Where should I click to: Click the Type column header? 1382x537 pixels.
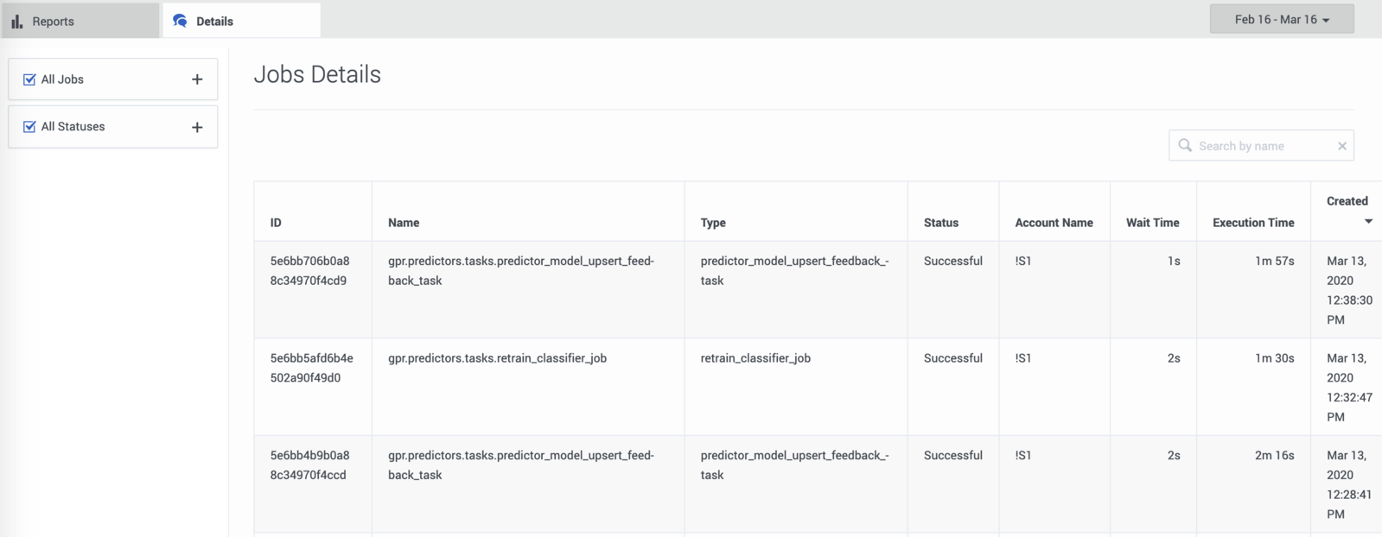click(x=713, y=223)
